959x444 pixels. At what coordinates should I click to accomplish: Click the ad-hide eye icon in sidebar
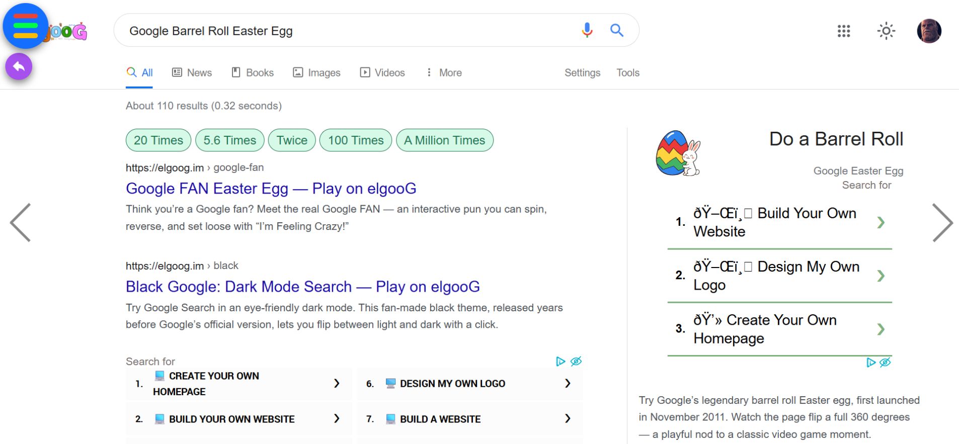pyautogui.click(x=885, y=362)
